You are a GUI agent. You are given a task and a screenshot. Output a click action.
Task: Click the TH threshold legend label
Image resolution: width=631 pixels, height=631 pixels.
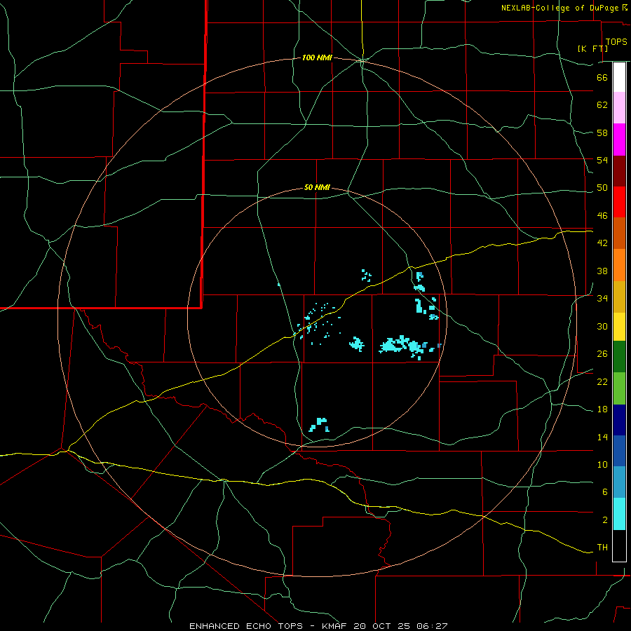click(602, 548)
